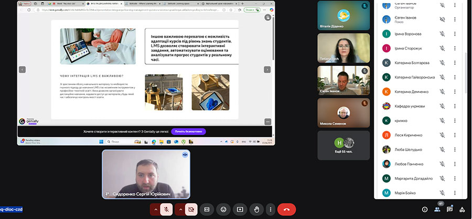
Task: Click presentation audio icon for Євген Іванов Показ
Action: (x=442, y=19)
